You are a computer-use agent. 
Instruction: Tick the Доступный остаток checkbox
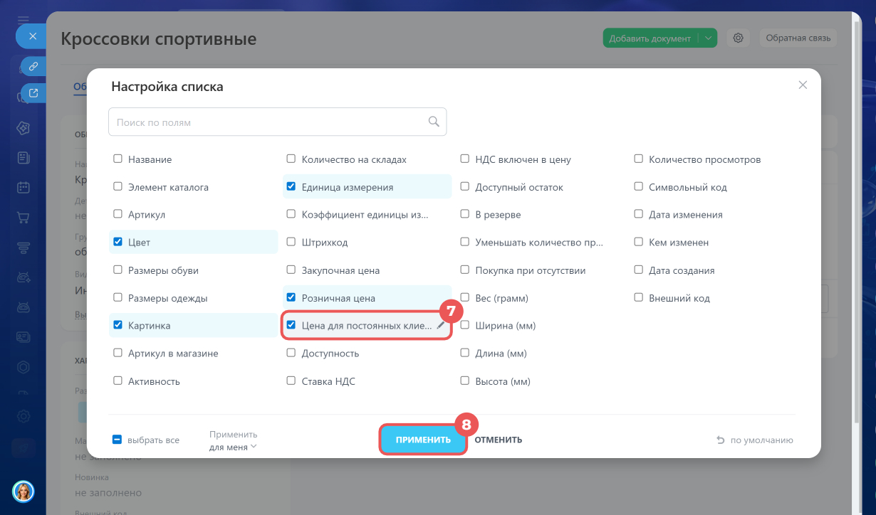pyautogui.click(x=465, y=187)
